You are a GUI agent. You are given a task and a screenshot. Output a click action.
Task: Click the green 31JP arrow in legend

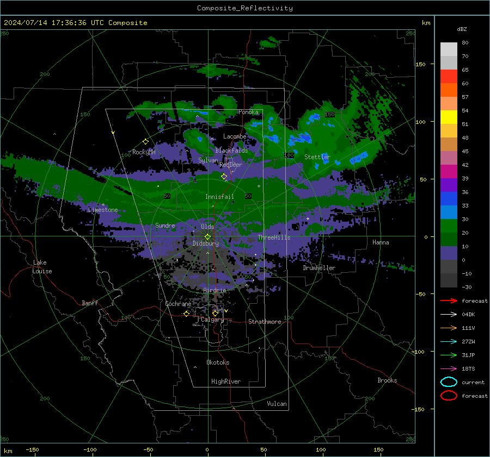[x=449, y=355]
